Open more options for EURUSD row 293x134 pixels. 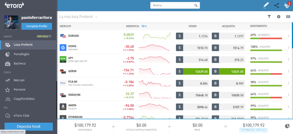point(289,36)
